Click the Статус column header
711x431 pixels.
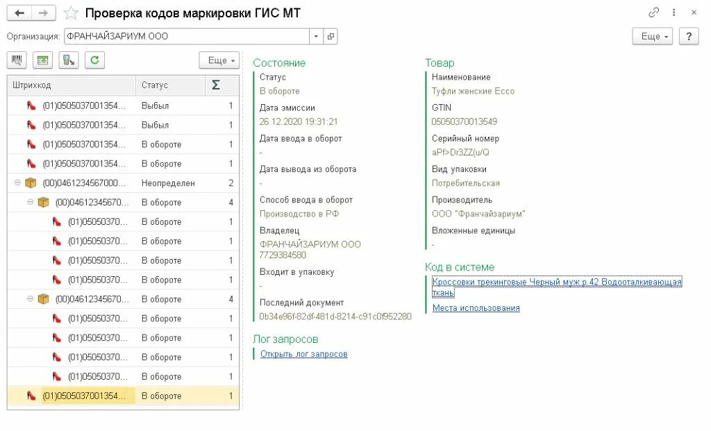point(169,85)
